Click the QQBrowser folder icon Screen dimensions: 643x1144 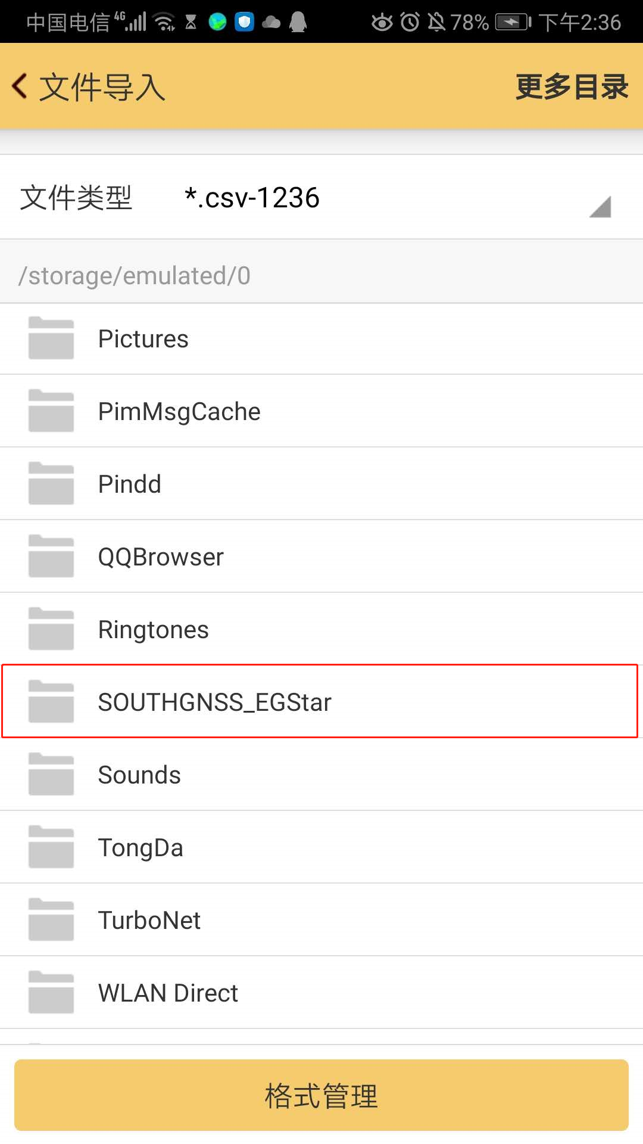point(51,557)
